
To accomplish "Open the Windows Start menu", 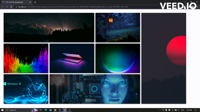I will (2, 110).
